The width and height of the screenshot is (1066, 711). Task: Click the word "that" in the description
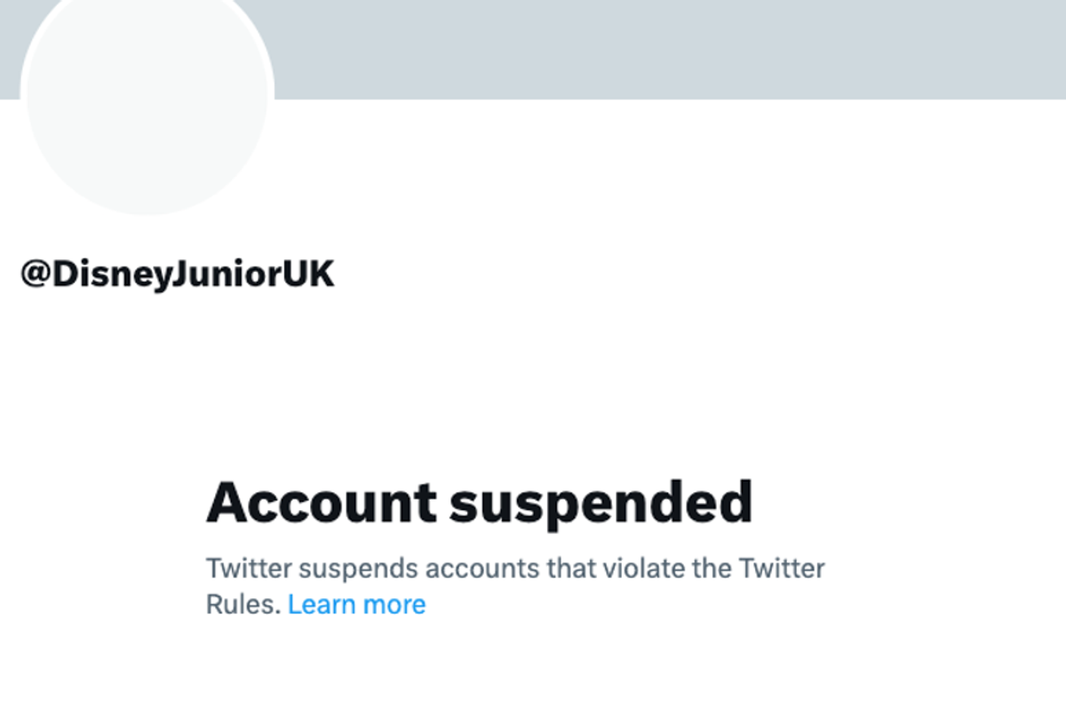coord(570,567)
